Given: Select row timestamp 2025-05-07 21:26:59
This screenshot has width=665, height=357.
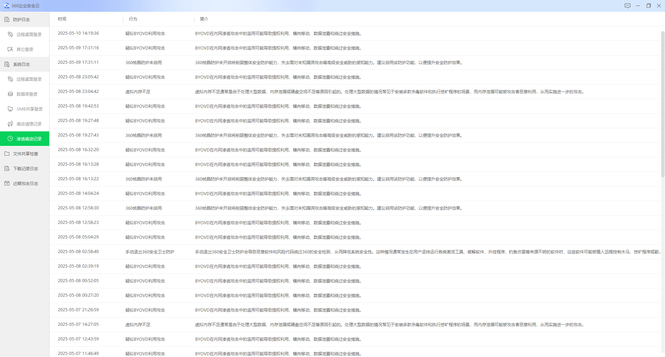Looking at the screenshot, I should pos(78,310).
